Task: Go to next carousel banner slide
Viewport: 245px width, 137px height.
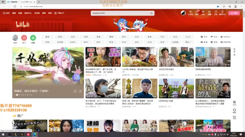Action: click(x=80, y=91)
